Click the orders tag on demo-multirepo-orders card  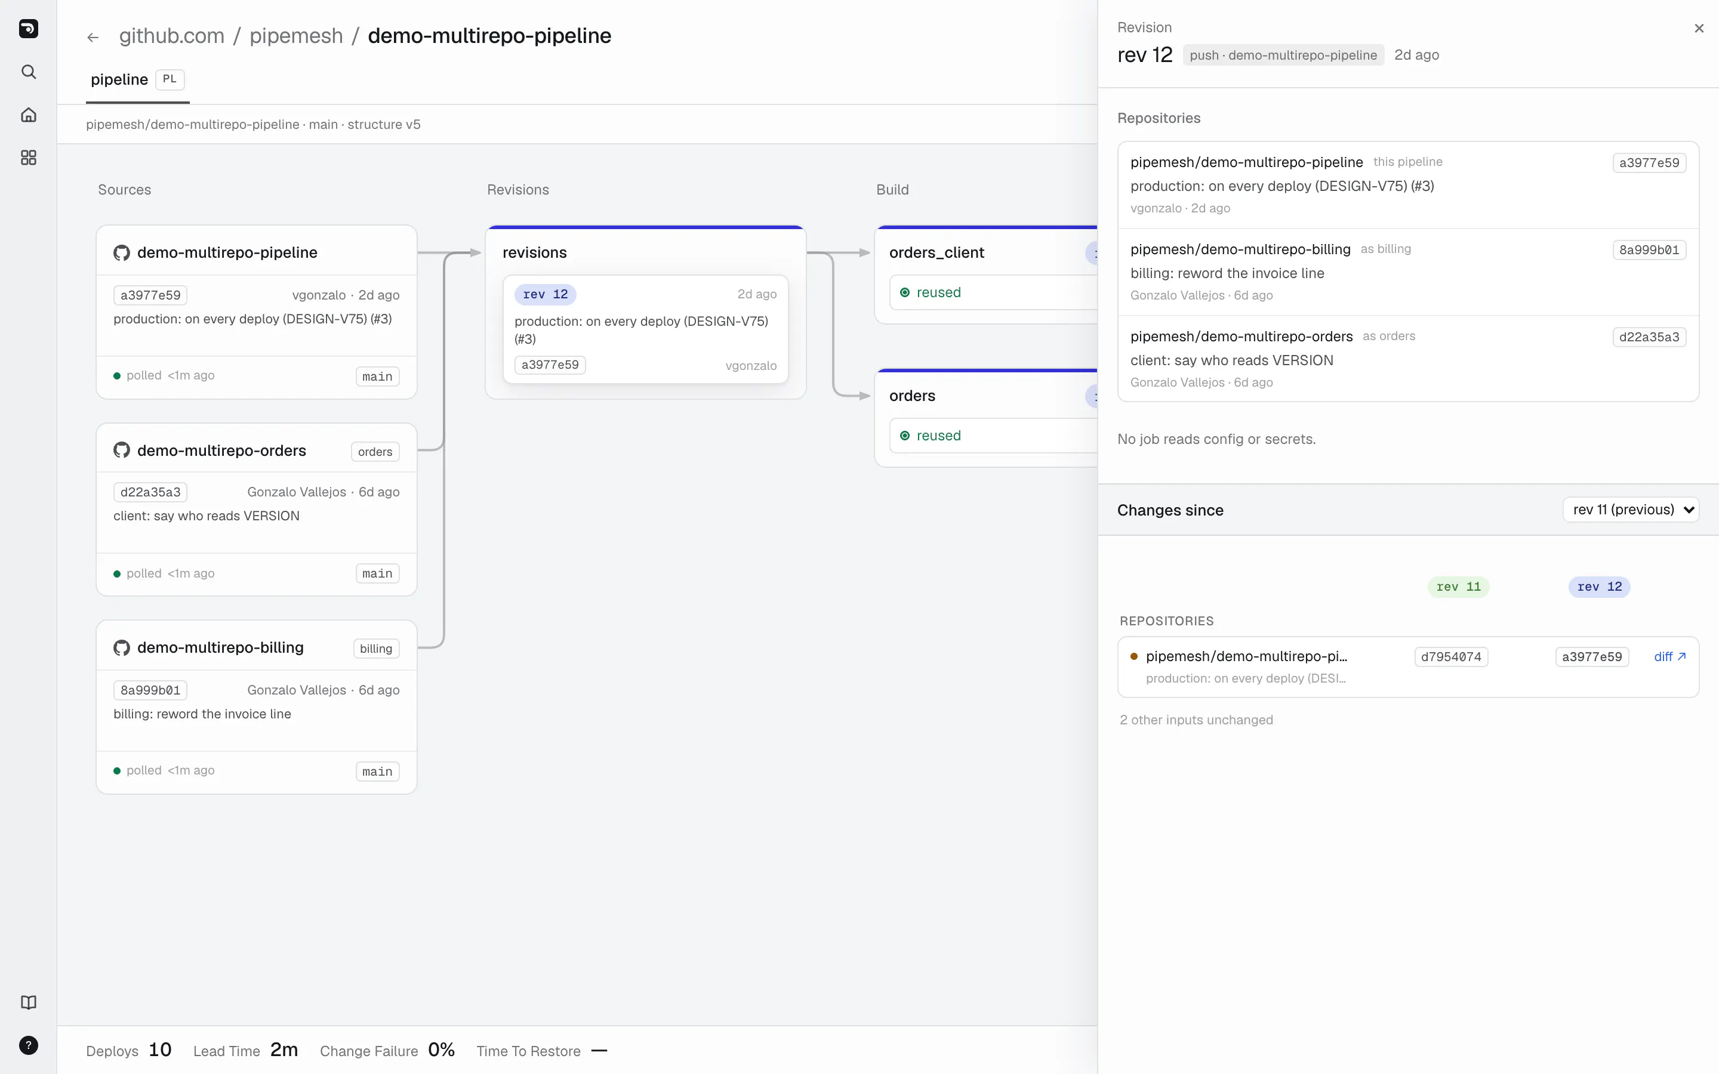pos(375,452)
